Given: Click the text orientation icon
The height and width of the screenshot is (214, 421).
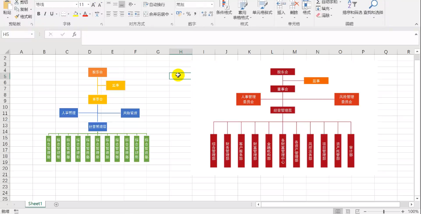Looking at the screenshot, I should pos(131,4).
